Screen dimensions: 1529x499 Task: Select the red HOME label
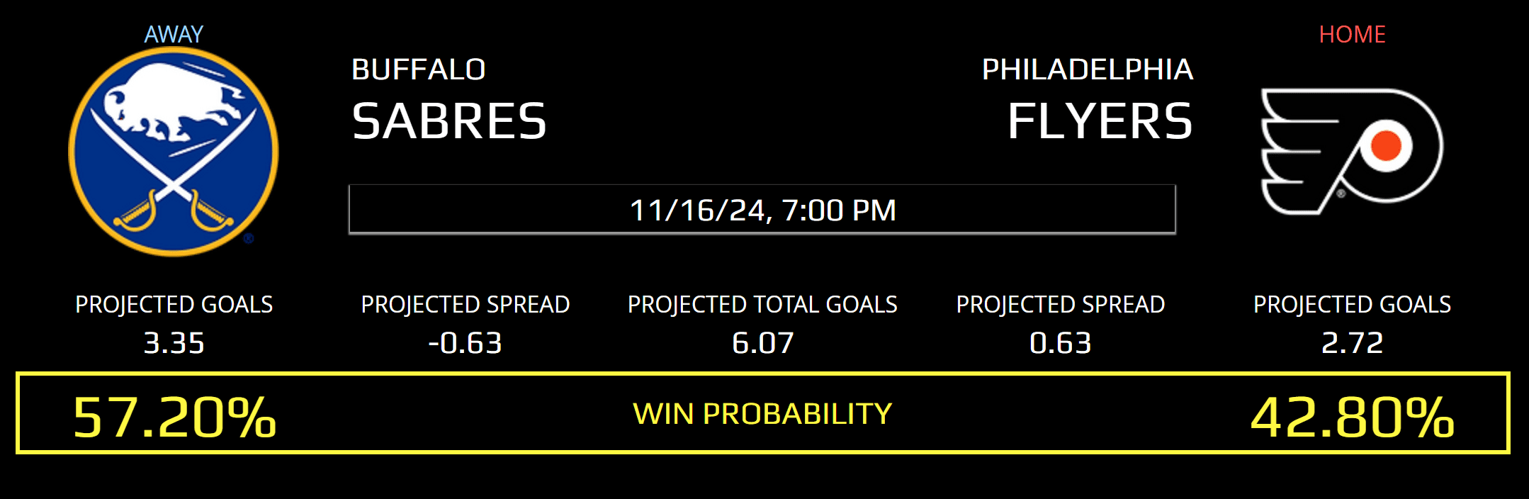pyautogui.click(x=1352, y=34)
